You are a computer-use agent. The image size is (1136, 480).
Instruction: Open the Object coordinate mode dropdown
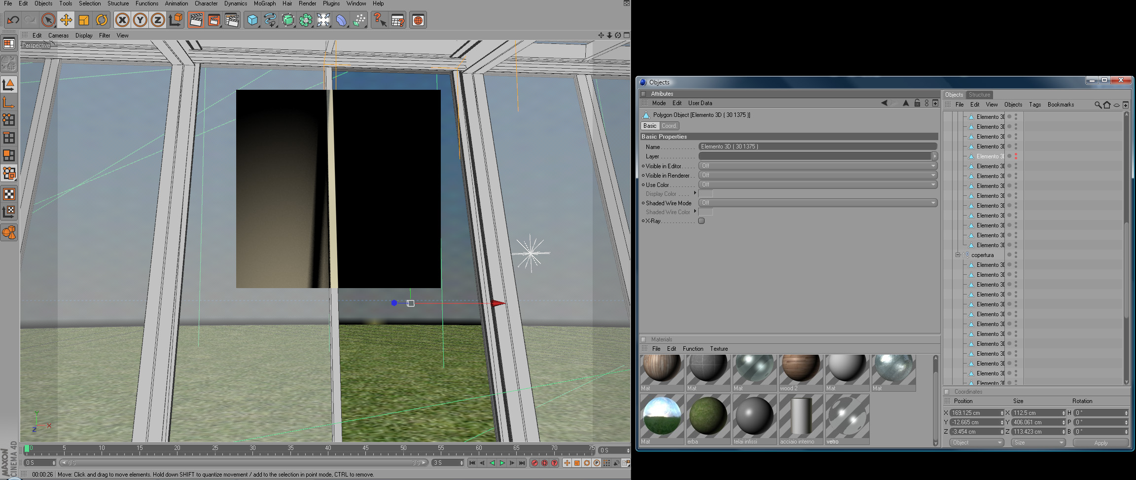click(976, 443)
